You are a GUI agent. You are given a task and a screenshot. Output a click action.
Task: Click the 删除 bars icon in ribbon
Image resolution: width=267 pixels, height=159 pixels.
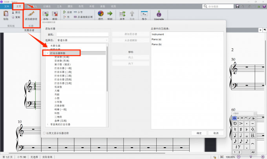(55, 14)
